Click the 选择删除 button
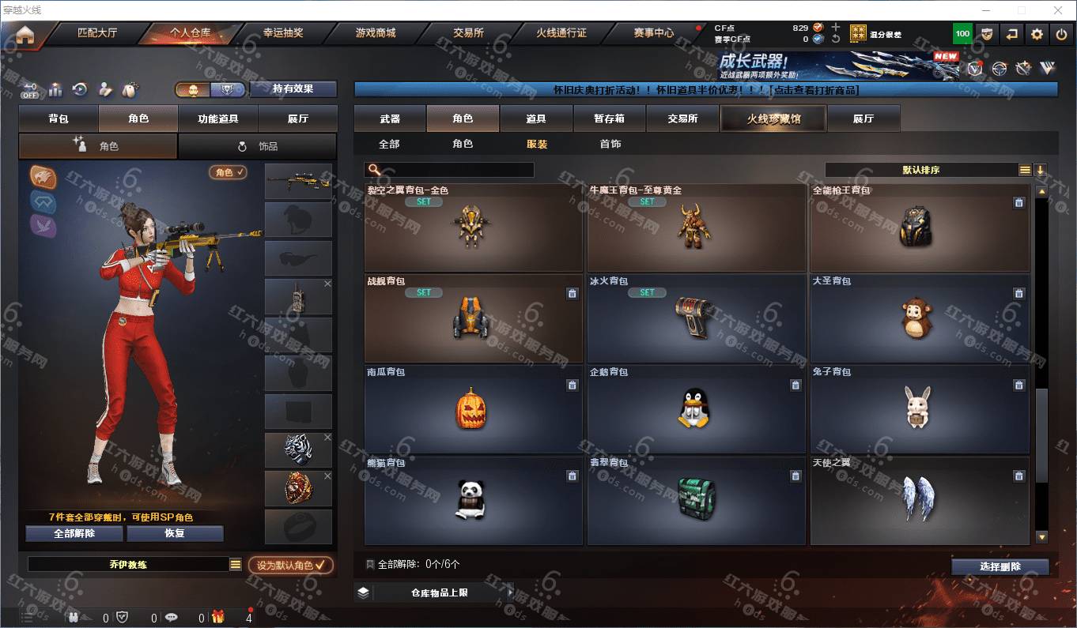 tap(1000, 566)
